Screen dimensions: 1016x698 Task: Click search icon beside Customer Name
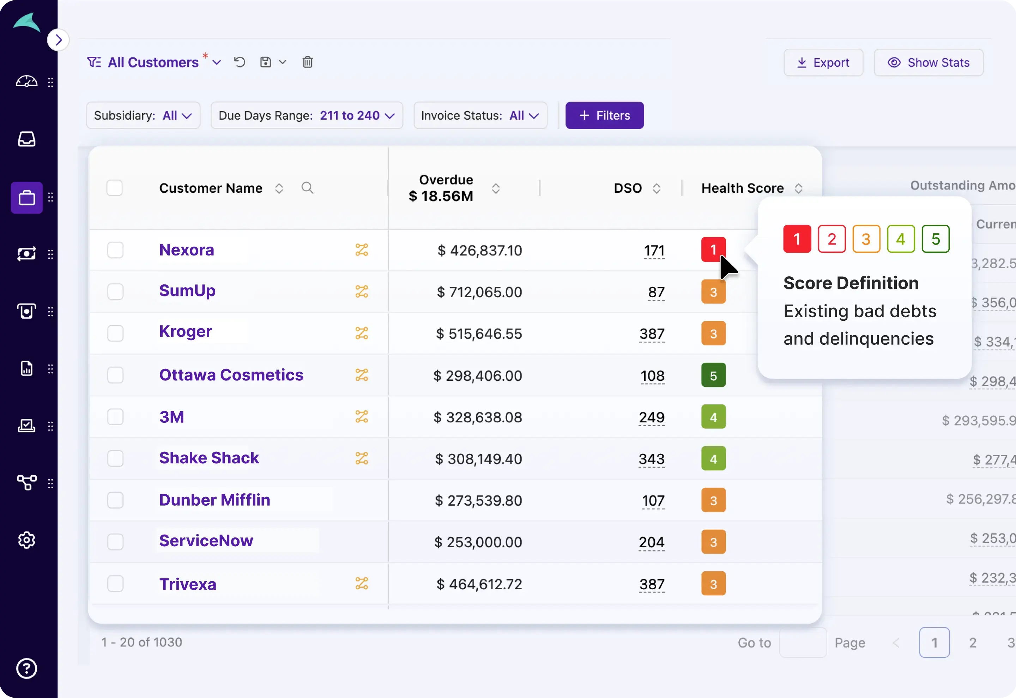(307, 188)
